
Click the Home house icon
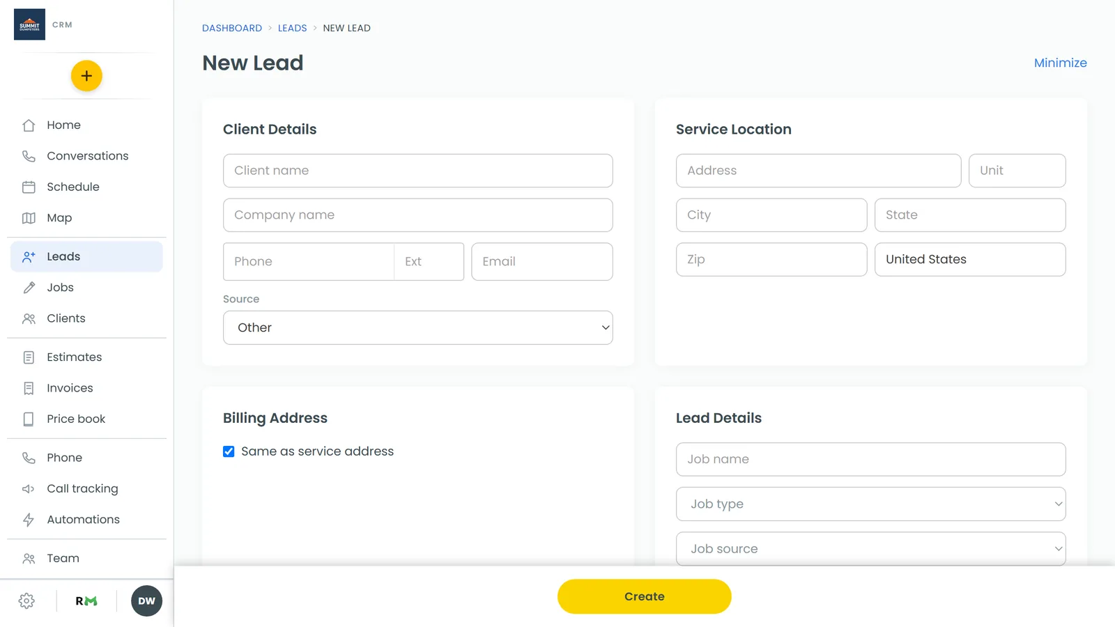[x=29, y=125]
